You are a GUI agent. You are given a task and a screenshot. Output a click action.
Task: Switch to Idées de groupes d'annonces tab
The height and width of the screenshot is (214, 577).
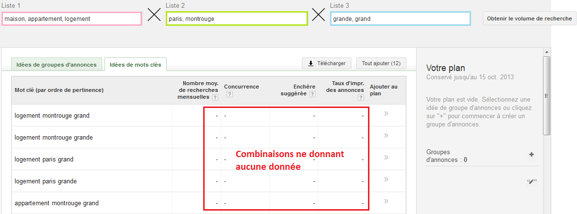pyautogui.click(x=57, y=65)
